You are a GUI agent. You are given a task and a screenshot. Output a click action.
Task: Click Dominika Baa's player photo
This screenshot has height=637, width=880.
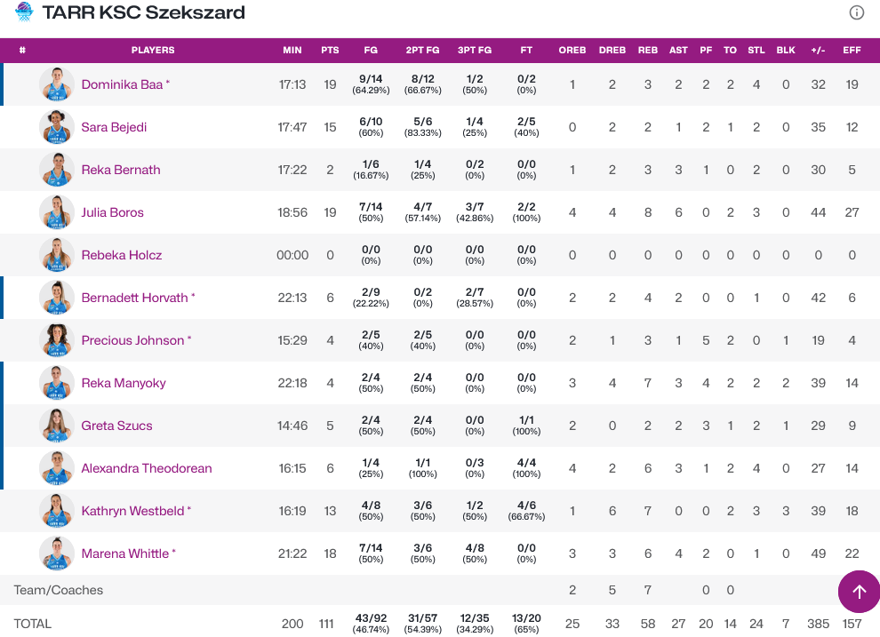tap(57, 84)
